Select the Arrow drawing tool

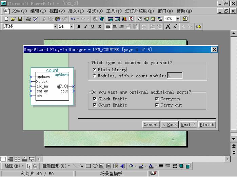[x=81, y=166]
